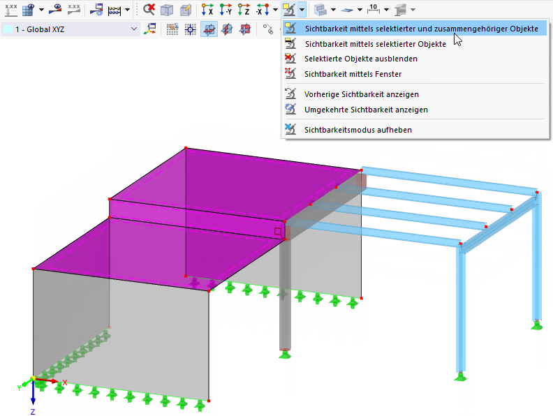This screenshot has height=416, width=553.
Task: Click magnifier with red X icon
Action: click(149, 10)
